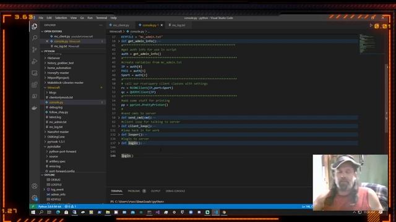The image size is (396, 222).
Task: Click the editor vertical scrollbar
Action: click(x=386, y=98)
